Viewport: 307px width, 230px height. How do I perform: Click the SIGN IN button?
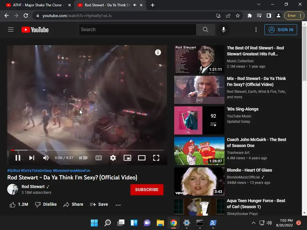tap(281, 30)
